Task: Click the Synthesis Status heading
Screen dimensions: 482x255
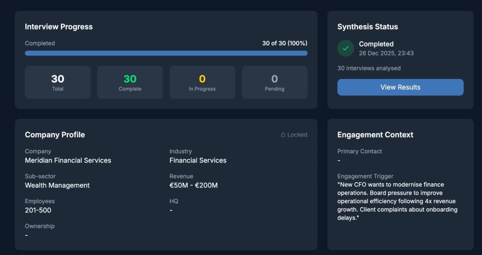Action: tap(368, 27)
